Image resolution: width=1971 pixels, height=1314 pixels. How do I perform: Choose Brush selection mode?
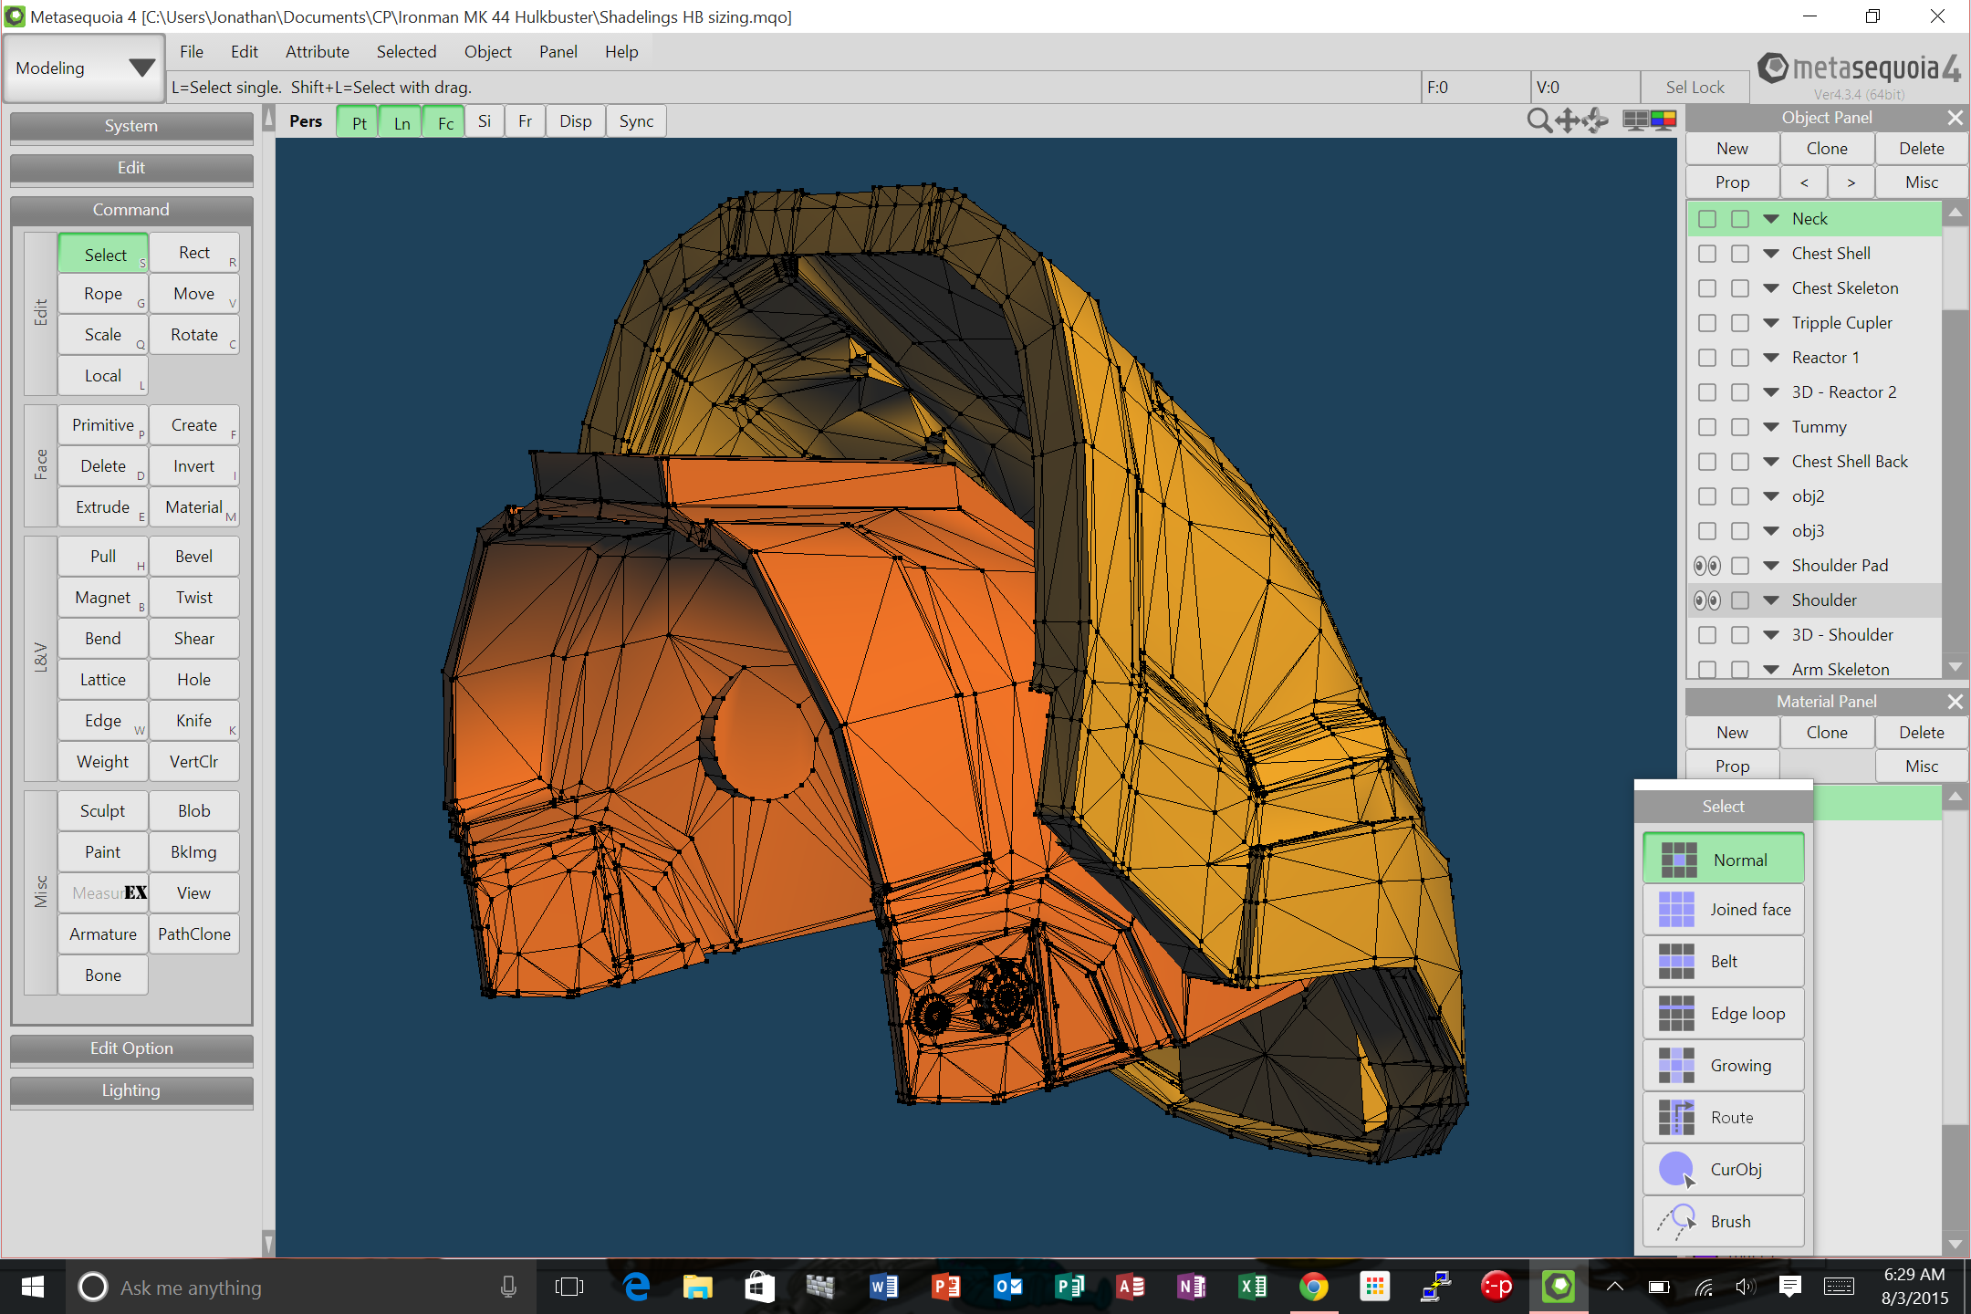tap(1723, 1222)
